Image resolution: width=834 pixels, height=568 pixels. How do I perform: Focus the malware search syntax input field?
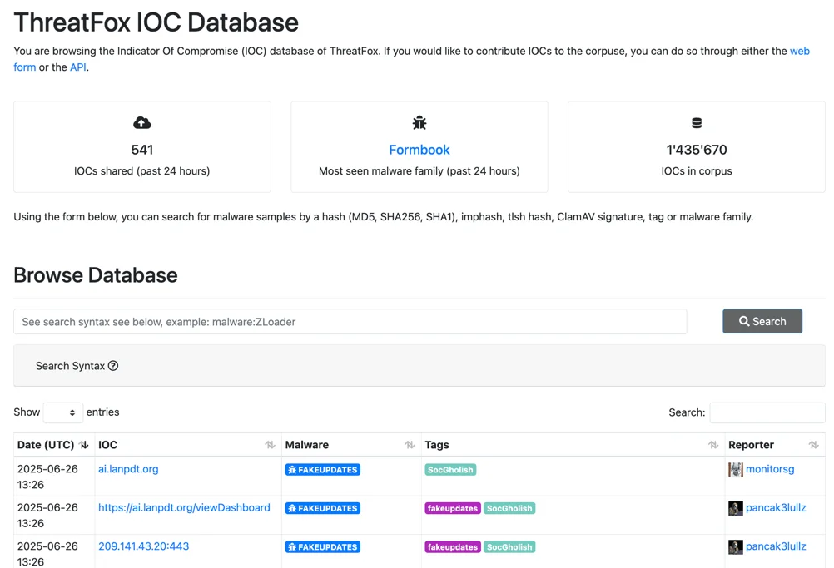pyautogui.click(x=350, y=322)
